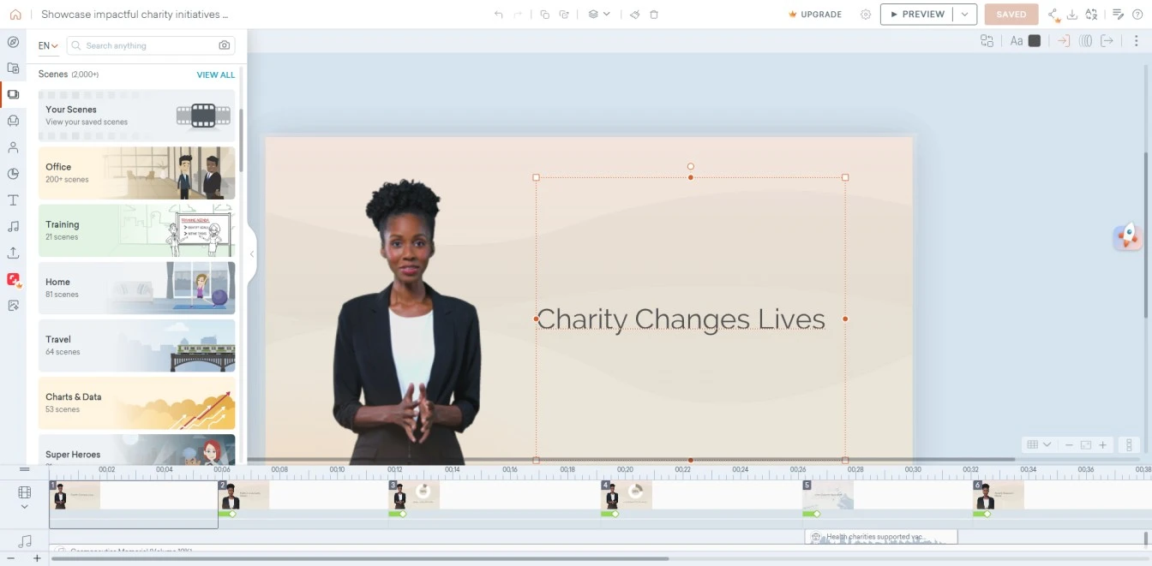Select the Scenes tab in the sidebar

tap(13, 94)
